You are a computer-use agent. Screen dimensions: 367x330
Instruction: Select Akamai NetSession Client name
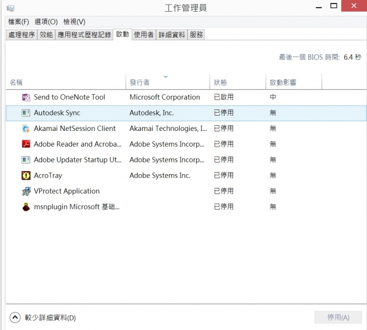tap(75, 128)
